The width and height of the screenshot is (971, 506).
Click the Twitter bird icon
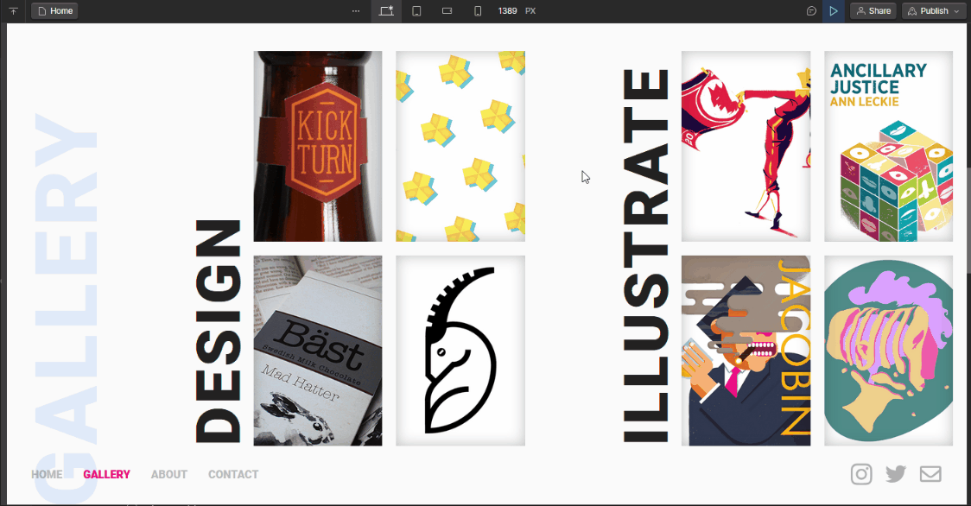click(896, 474)
